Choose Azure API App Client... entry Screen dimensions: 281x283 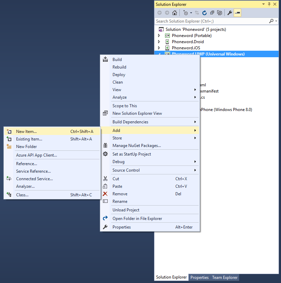coord(52,155)
